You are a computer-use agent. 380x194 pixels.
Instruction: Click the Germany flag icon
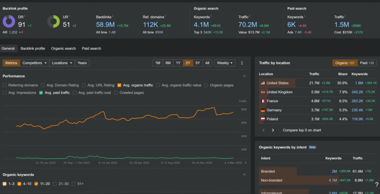(x=263, y=110)
